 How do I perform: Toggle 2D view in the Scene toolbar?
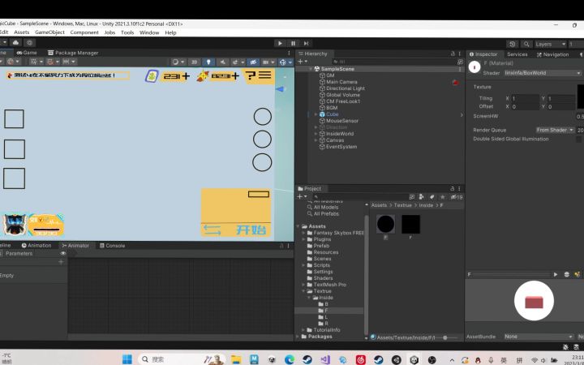(x=194, y=62)
